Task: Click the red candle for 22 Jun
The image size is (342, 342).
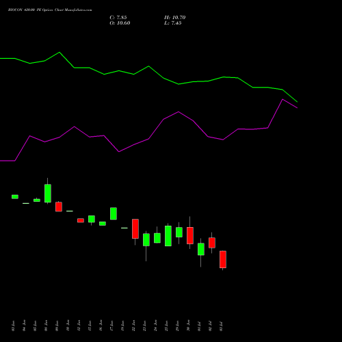Action: point(135,228)
